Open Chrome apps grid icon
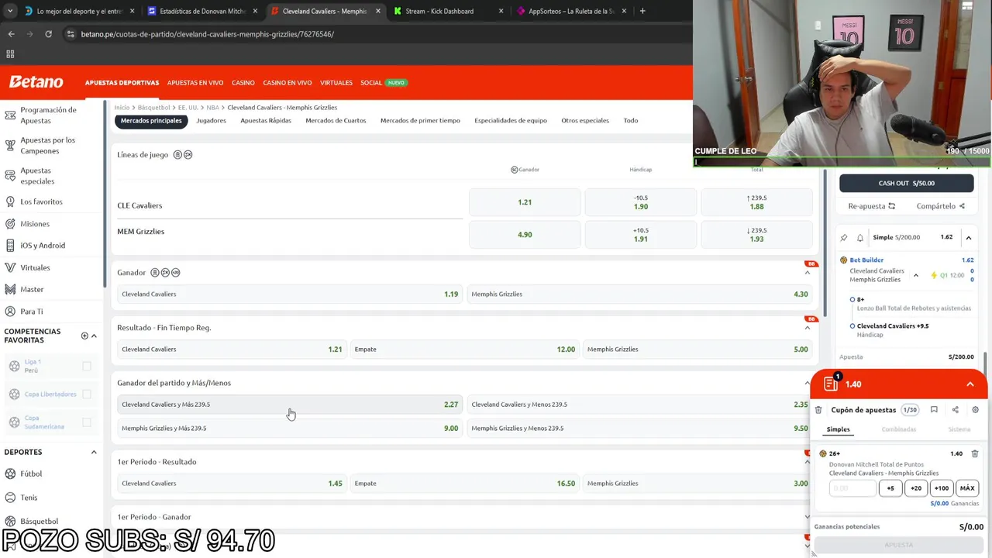Screen dimensions: 992x558 [10, 54]
